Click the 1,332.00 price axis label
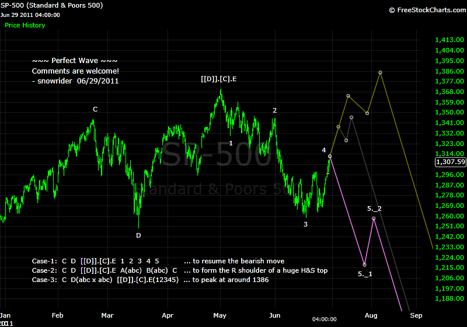This screenshot has height=327, width=467. pos(449,133)
